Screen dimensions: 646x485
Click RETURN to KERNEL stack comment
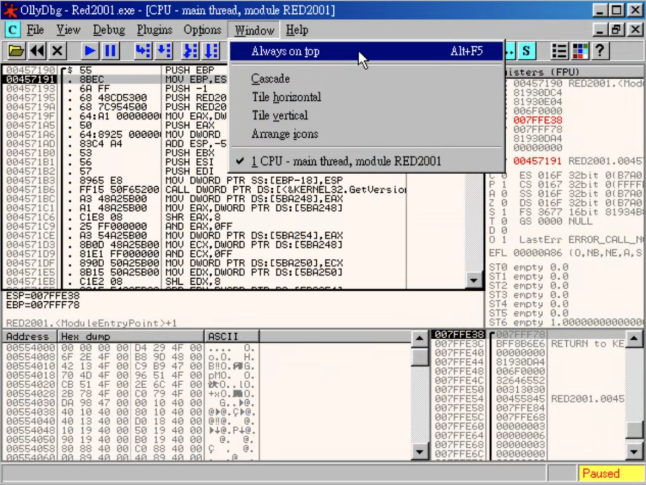pyautogui.click(x=587, y=343)
